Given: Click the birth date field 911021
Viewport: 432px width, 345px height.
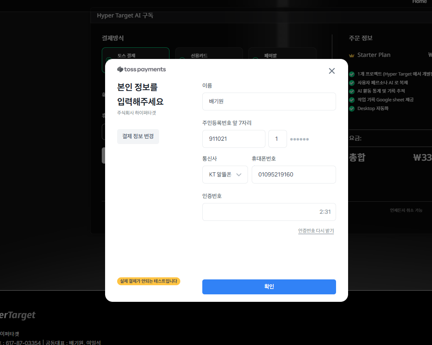Looking at the screenshot, I should tap(233, 139).
